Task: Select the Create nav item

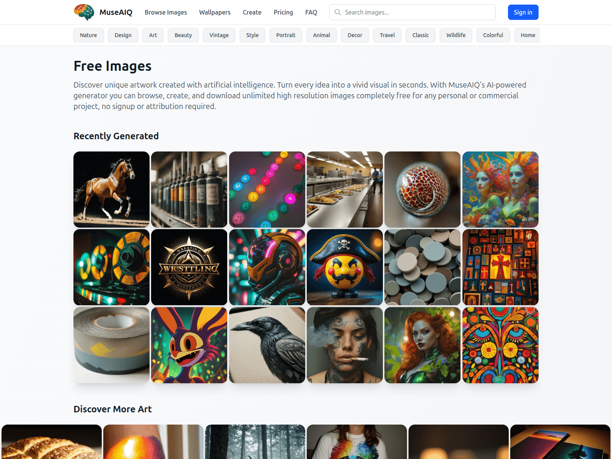Action: tap(252, 12)
